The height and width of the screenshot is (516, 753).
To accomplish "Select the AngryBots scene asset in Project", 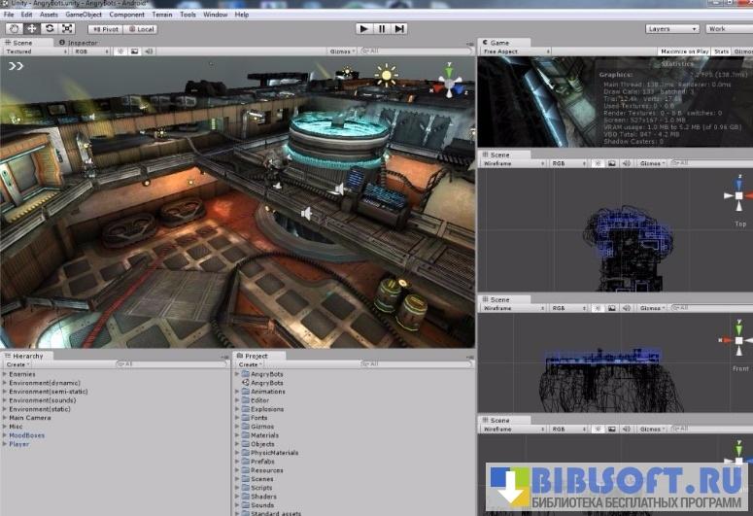I will [267, 383].
